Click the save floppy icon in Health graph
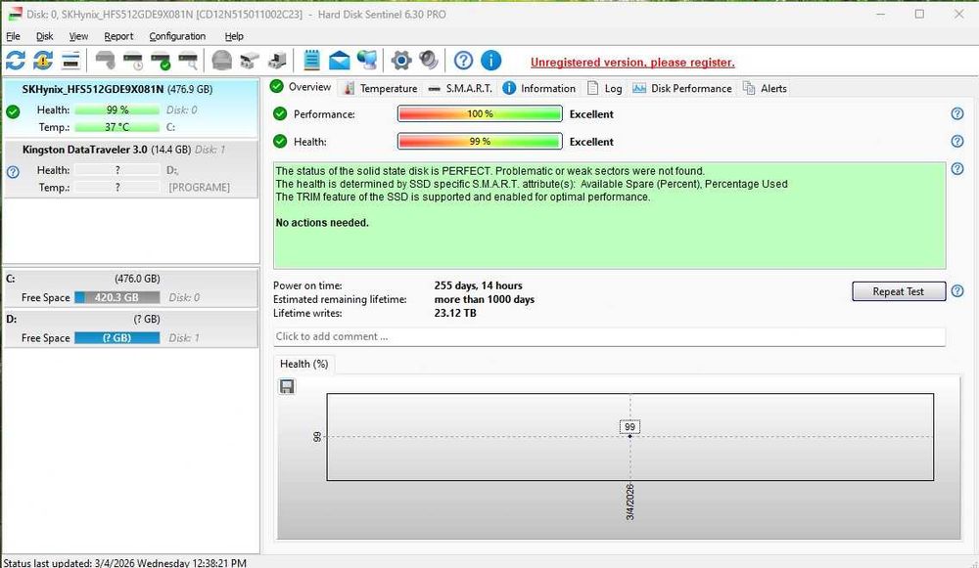979x568 pixels. pos(287,386)
